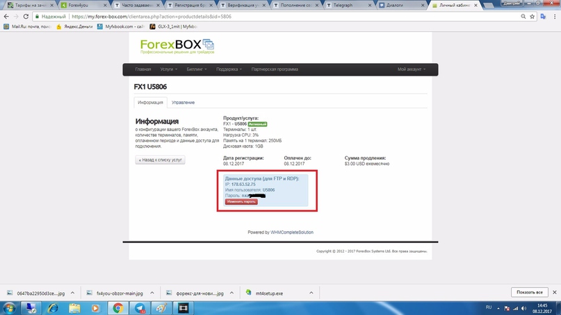This screenshot has width=561, height=315.
Task: Select the Информация tab
Action: tap(150, 103)
